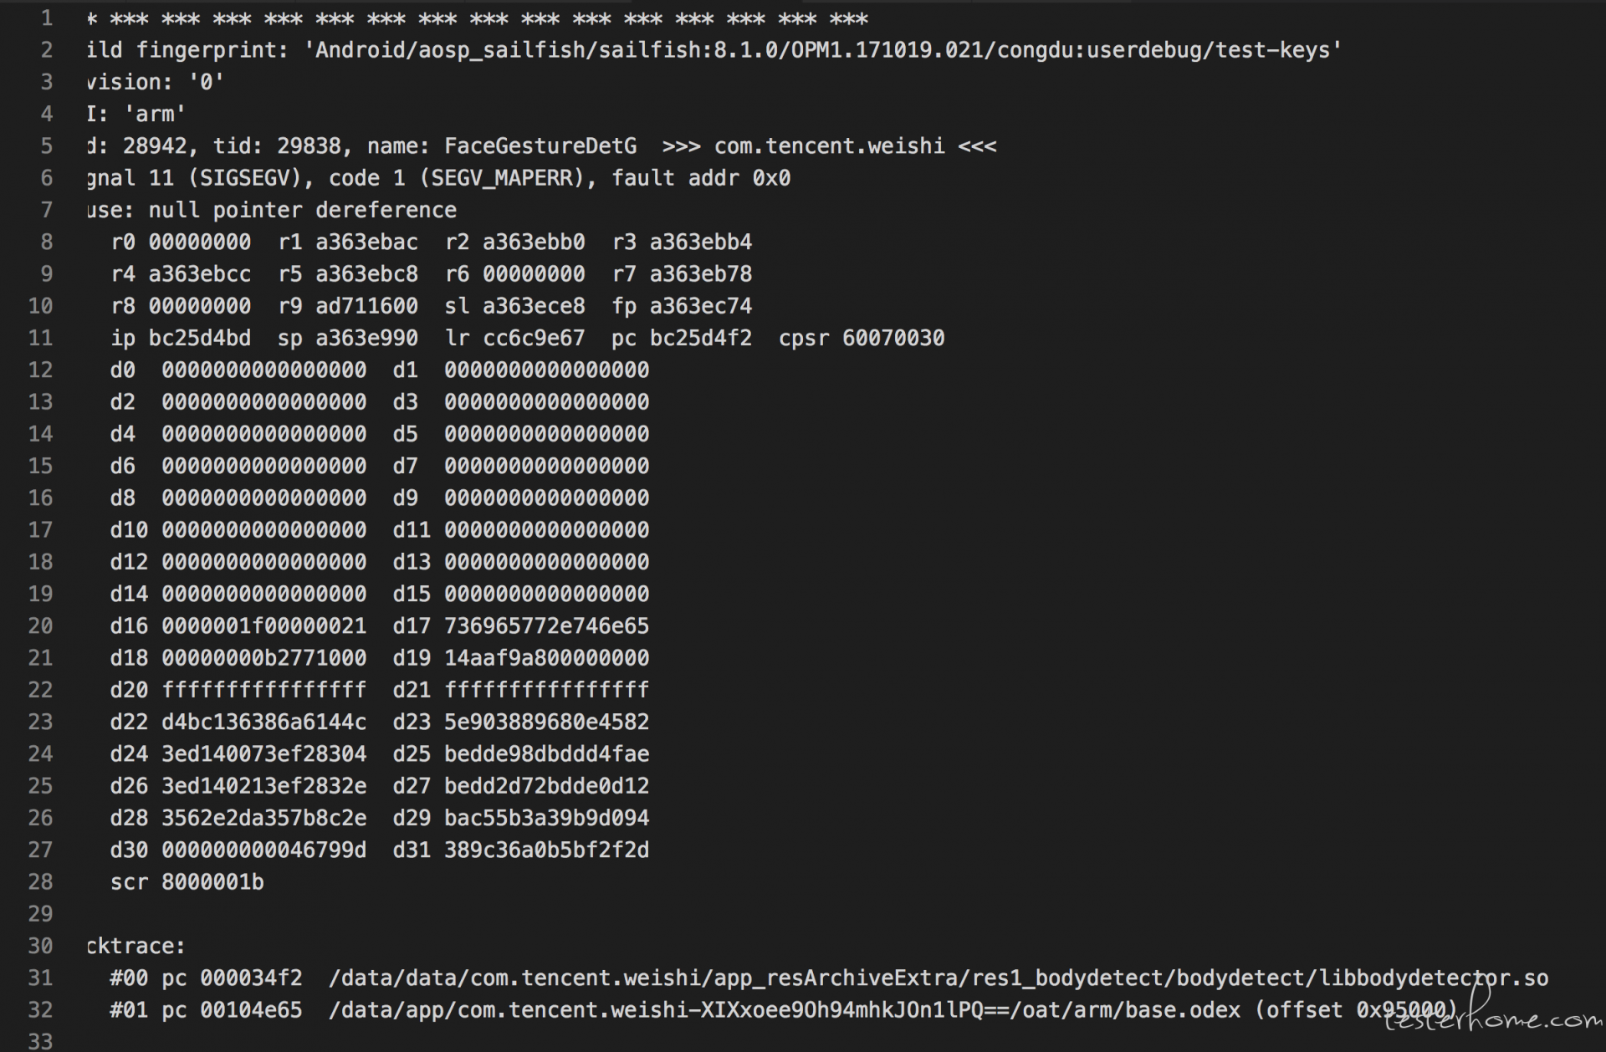Click the build fingerprint text line
This screenshot has width=1606, height=1052.
click(713, 50)
